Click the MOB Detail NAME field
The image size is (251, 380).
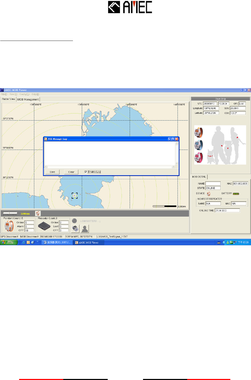[213, 183]
